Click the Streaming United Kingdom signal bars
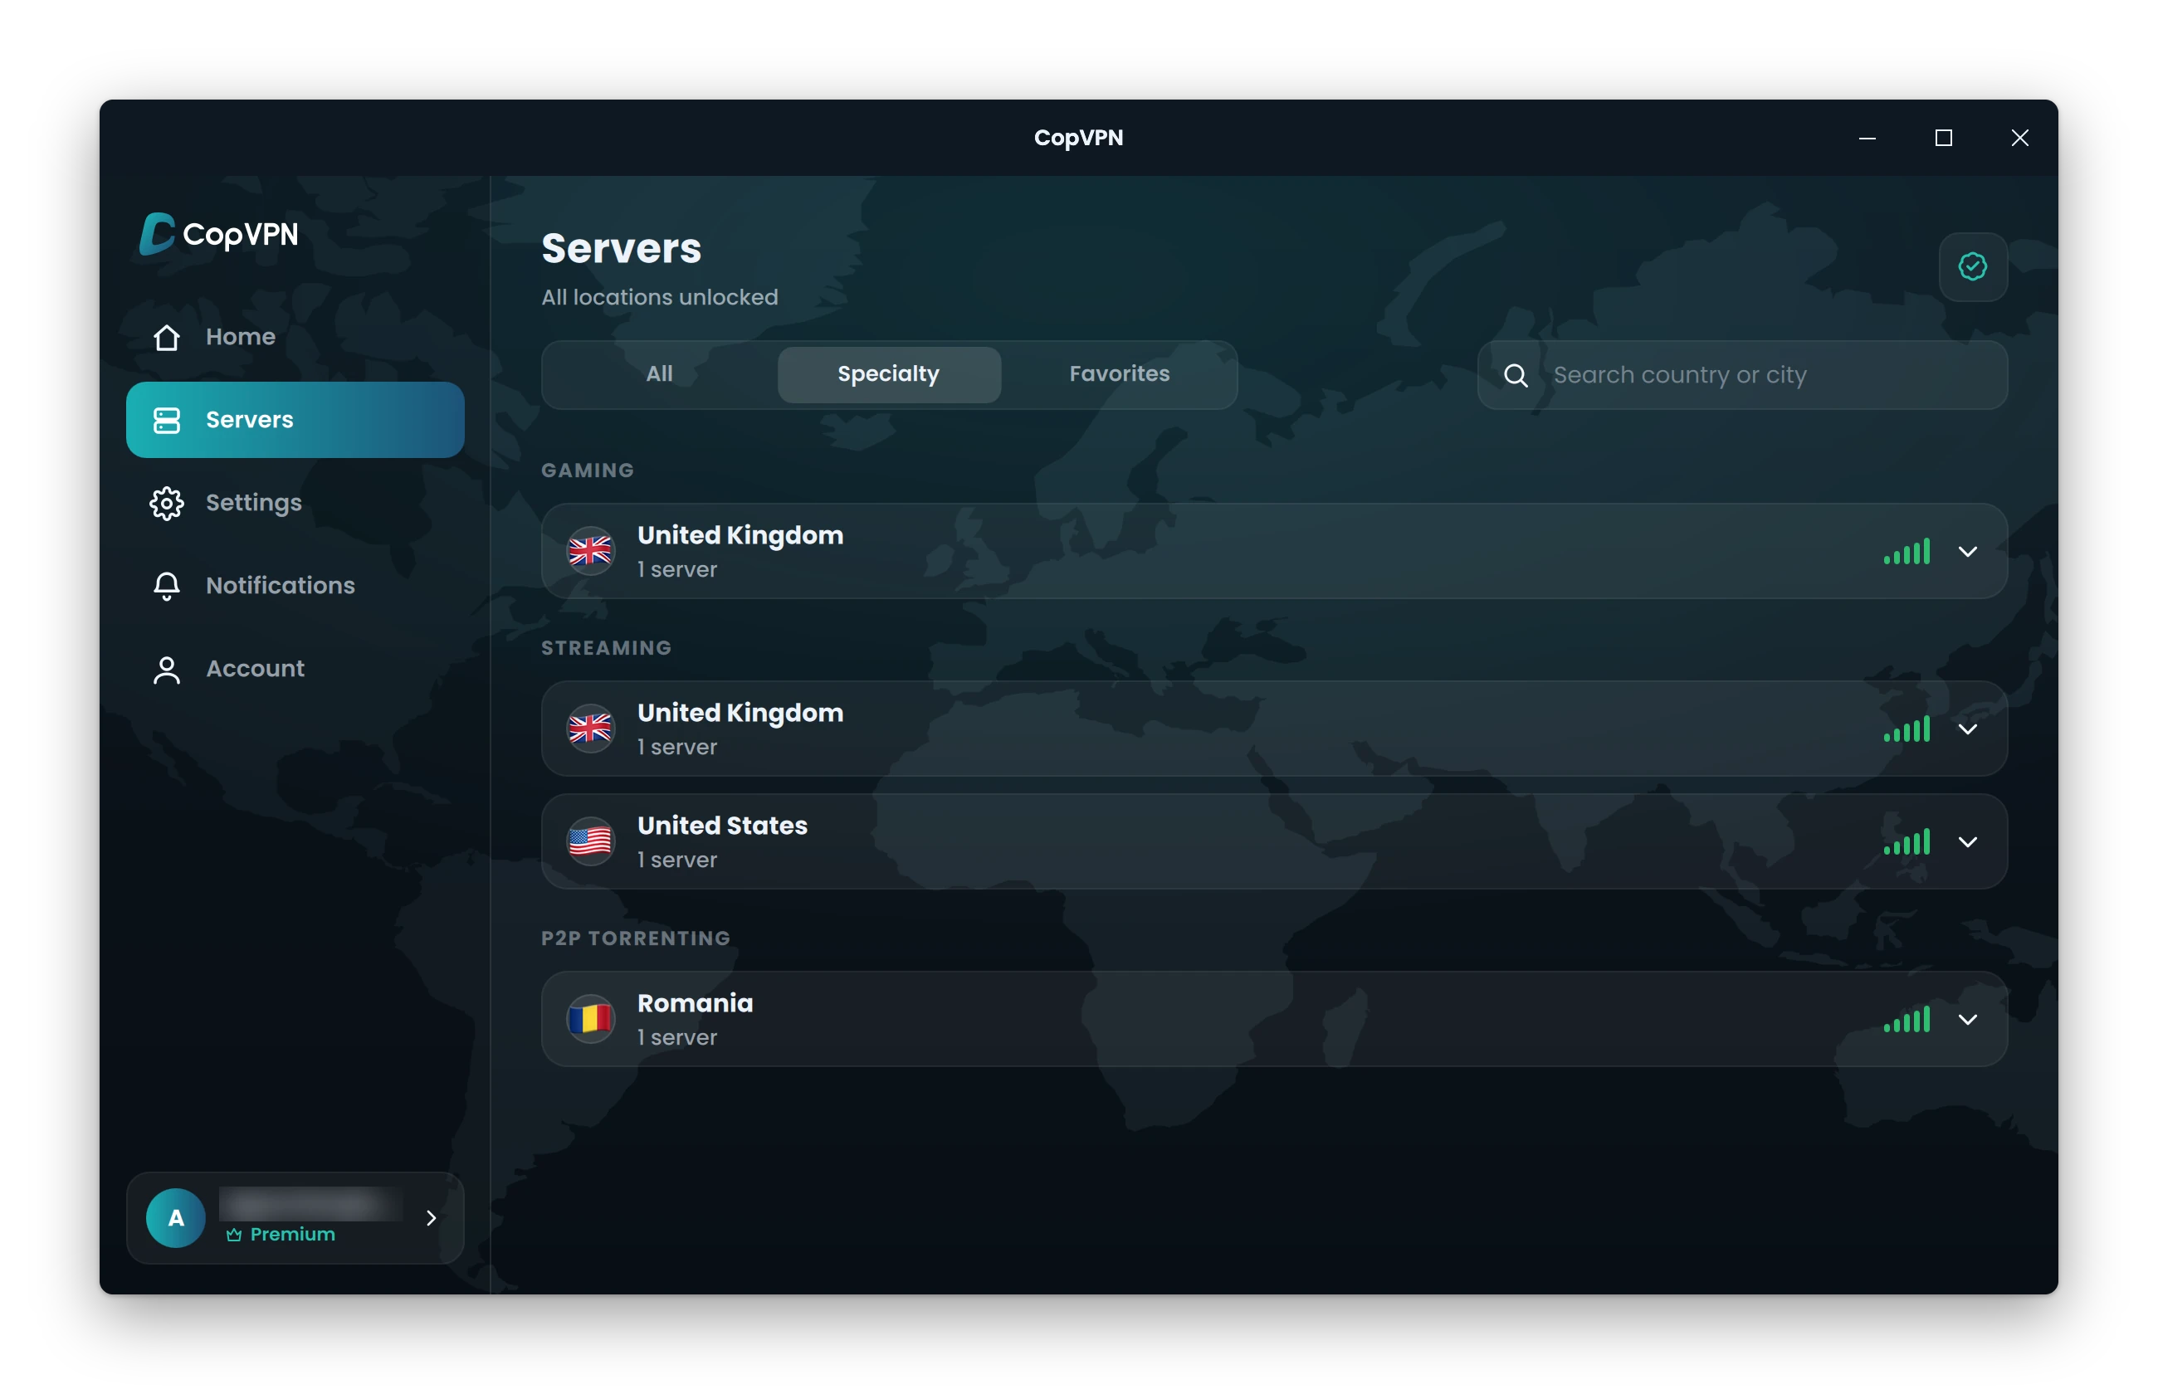Viewport: 2158px width, 1394px height. [x=1907, y=729]
